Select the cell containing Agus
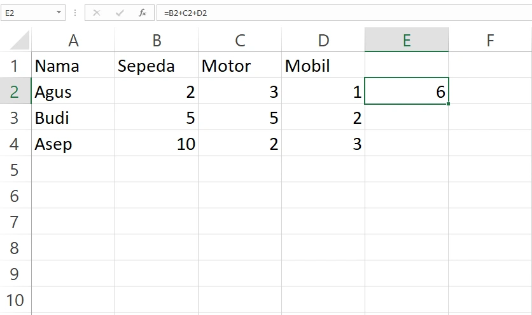The image size is (532, 315). (73, 91)
